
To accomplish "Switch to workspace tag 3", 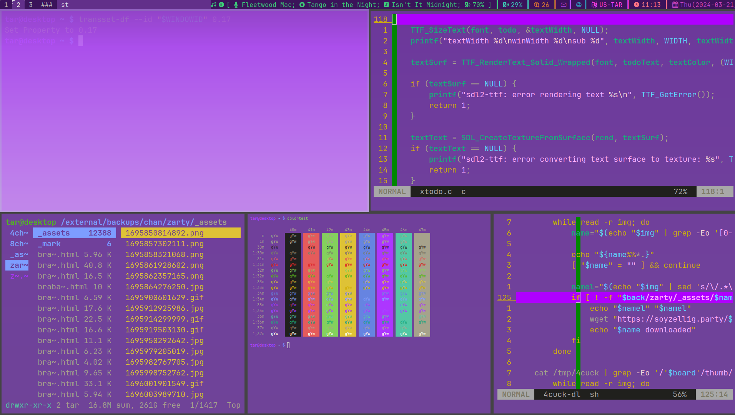I will click(x=31, y=5).
